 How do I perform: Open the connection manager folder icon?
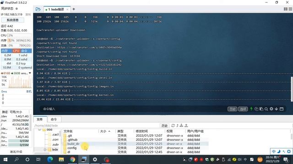pyautogui.click(x=38, y=9)
